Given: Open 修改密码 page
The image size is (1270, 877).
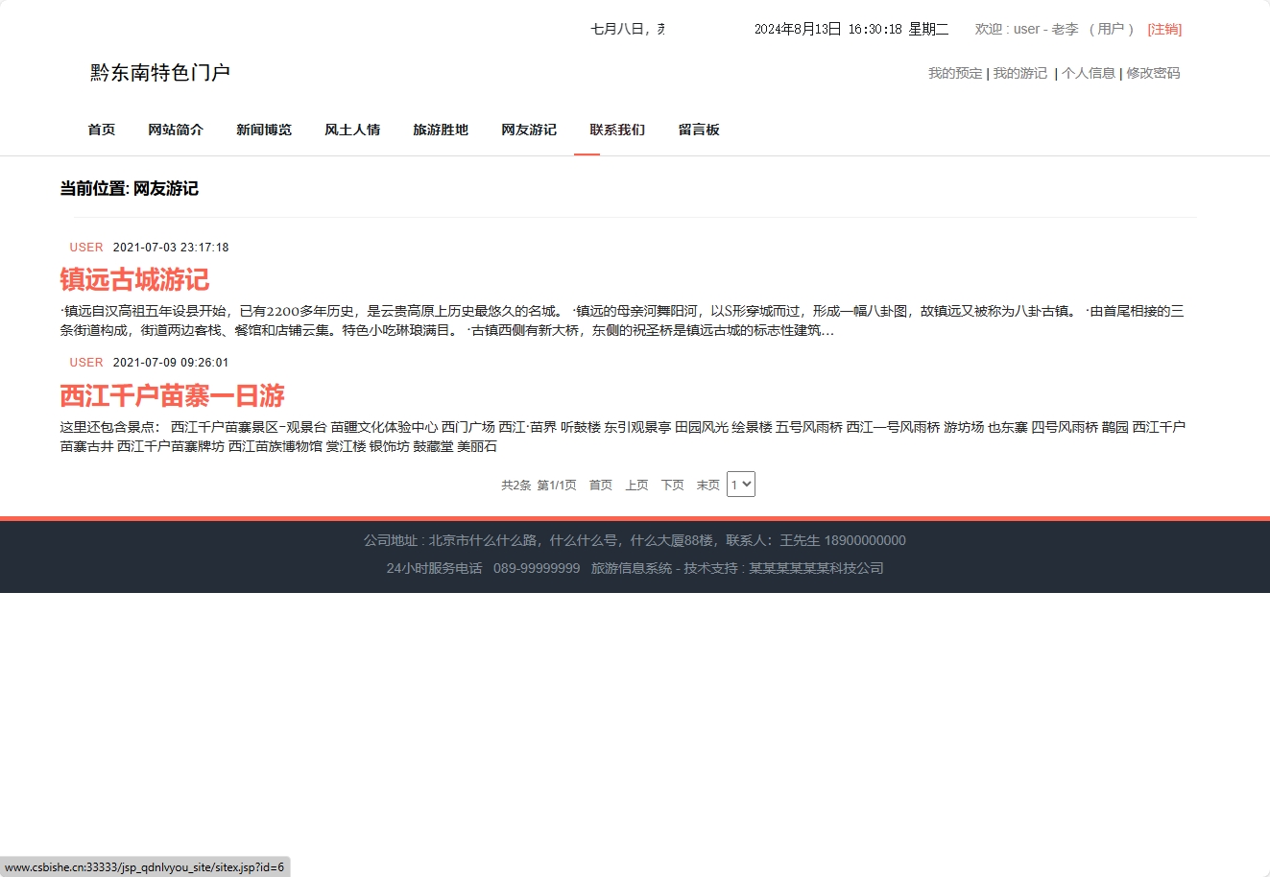Looking at the screenshot, I should click(x=1153, y=73).
